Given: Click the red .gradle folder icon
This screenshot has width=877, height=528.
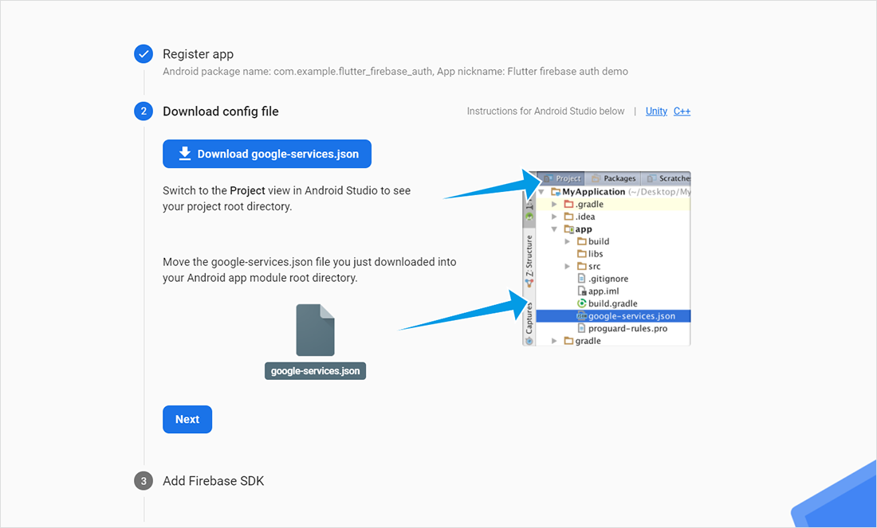Looking at the screenshot, I should coord(568,205).
